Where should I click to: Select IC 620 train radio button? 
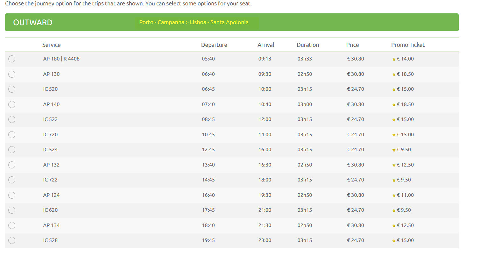point(12,210)
